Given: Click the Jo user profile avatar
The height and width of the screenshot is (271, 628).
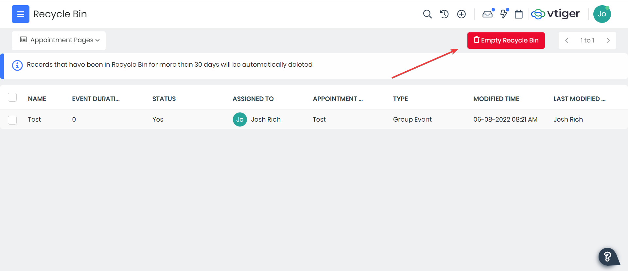Looking at the screenshot, I should point(602,14).
